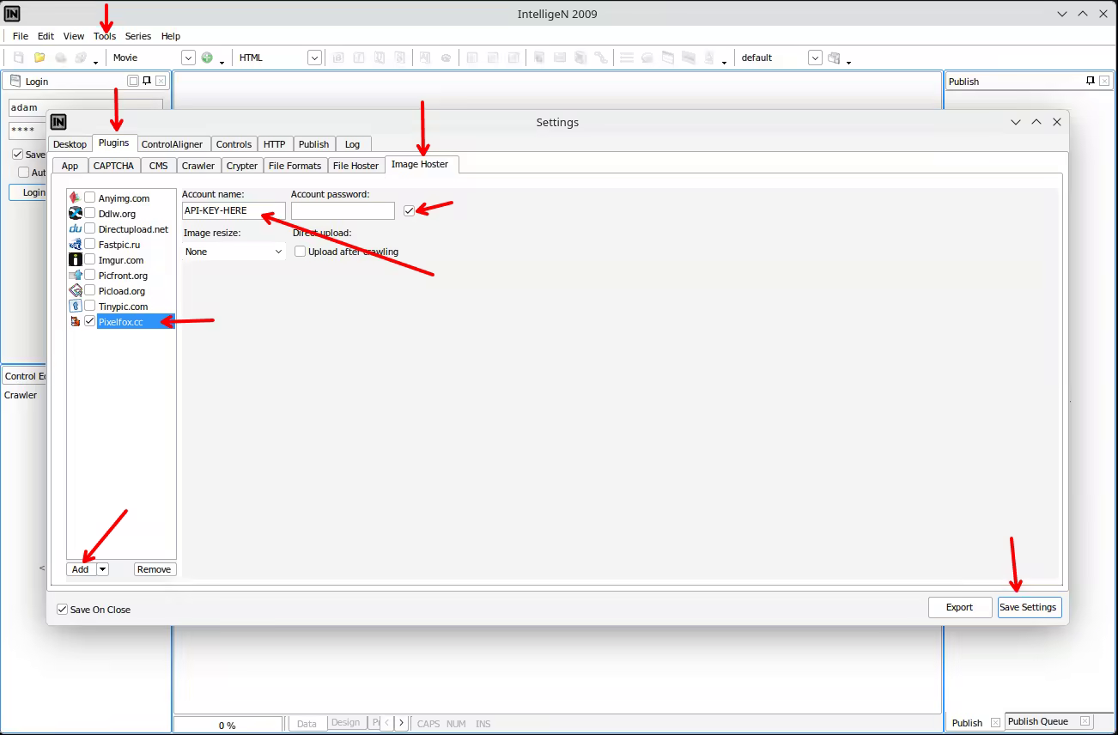Screen dimensions: 1118x735
Task: Click the Picload.org hoster icon
Action: point(76,291)
